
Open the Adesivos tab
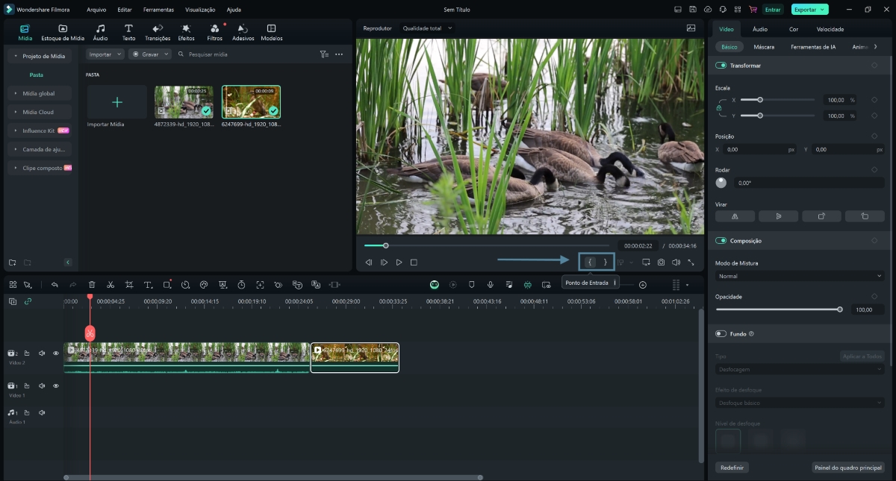point(243,32)
